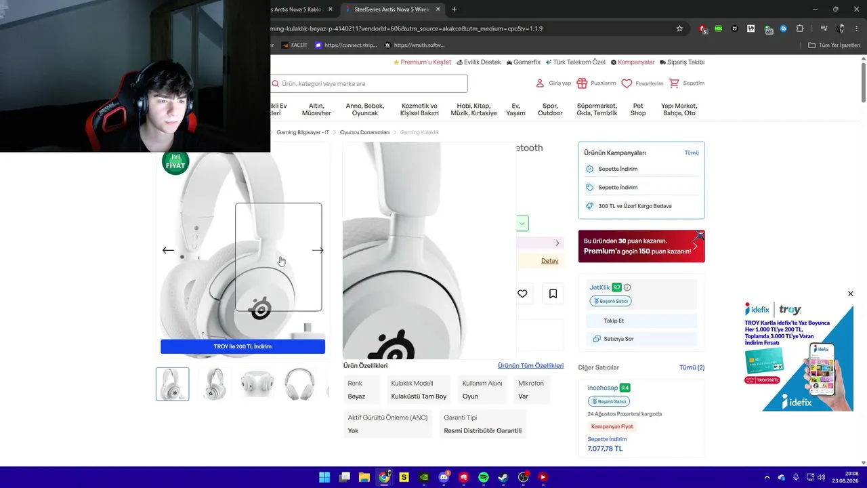Open the NVIDIA app from the taskbar

coord(424,477)
